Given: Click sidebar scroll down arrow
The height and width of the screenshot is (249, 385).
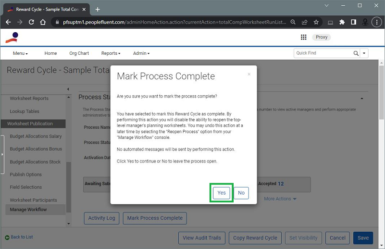Looking at the screenshot, I should click(69, 224).
